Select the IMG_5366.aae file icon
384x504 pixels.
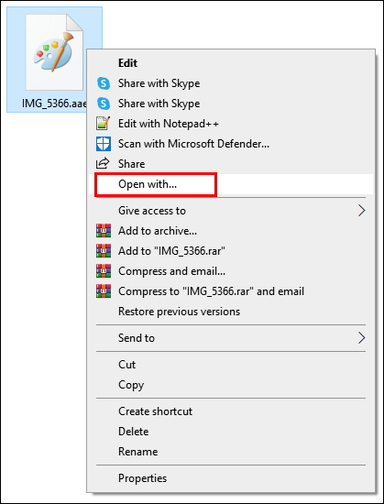54,52
